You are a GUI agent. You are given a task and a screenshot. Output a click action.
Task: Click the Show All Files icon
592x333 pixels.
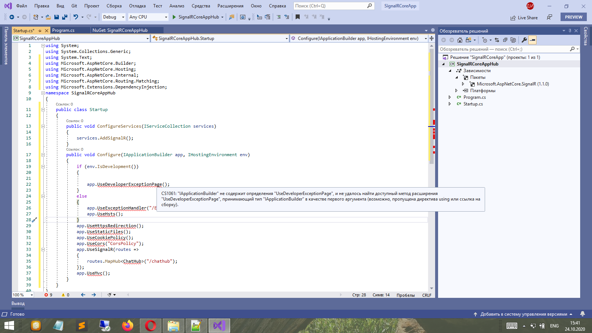coord(513,40)
